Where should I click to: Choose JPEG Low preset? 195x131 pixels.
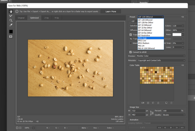coord(151,41)
